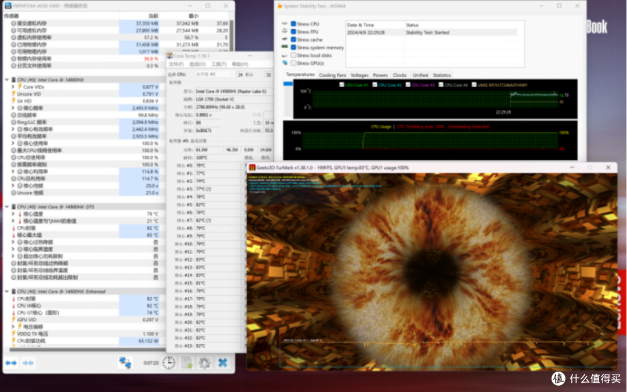Click the icon beside Stress FPU
Viewport: 627px width, 392px height.
click(x=284, y=31)
